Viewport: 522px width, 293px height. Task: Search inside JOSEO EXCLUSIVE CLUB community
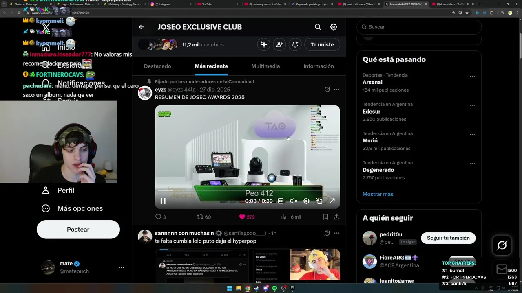(318, 27)
